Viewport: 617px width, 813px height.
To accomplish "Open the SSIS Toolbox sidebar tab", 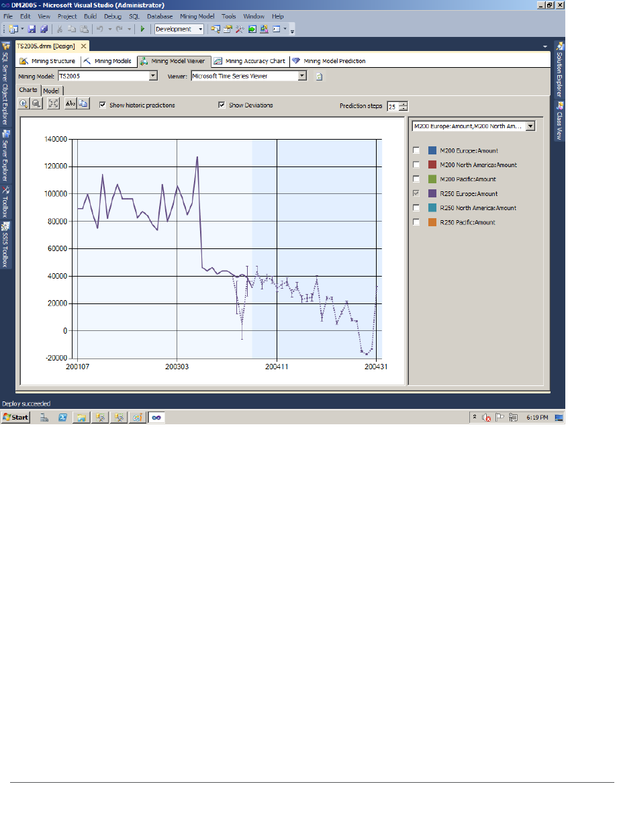I will tap(5, 244).
